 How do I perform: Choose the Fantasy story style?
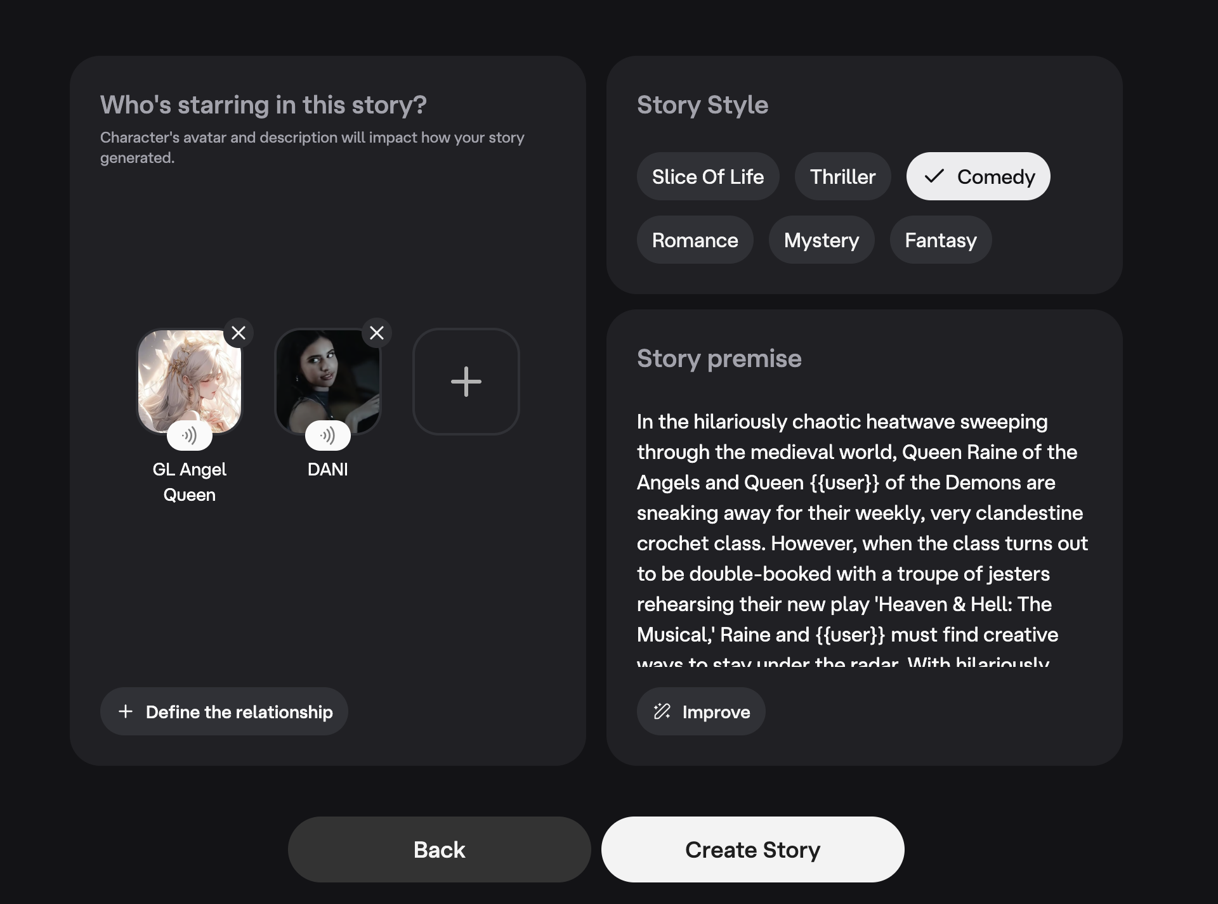[940, 240]
